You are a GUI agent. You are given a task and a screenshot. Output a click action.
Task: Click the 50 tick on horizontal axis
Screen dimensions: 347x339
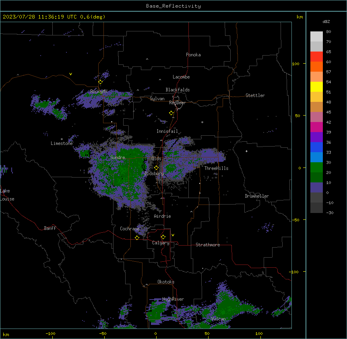tap(207, 333)
